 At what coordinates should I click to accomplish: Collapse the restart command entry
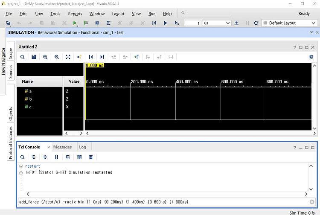21,166
